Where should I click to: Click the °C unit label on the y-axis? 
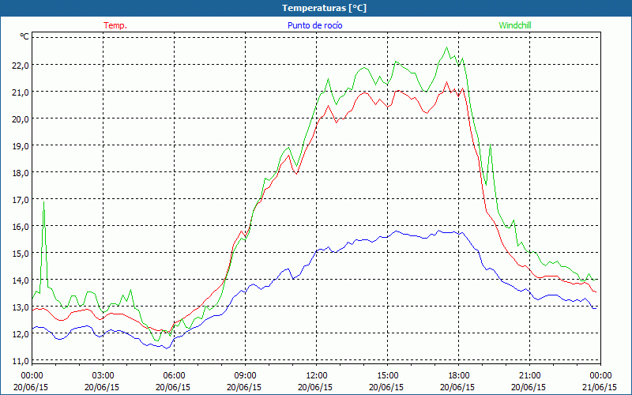24,36
